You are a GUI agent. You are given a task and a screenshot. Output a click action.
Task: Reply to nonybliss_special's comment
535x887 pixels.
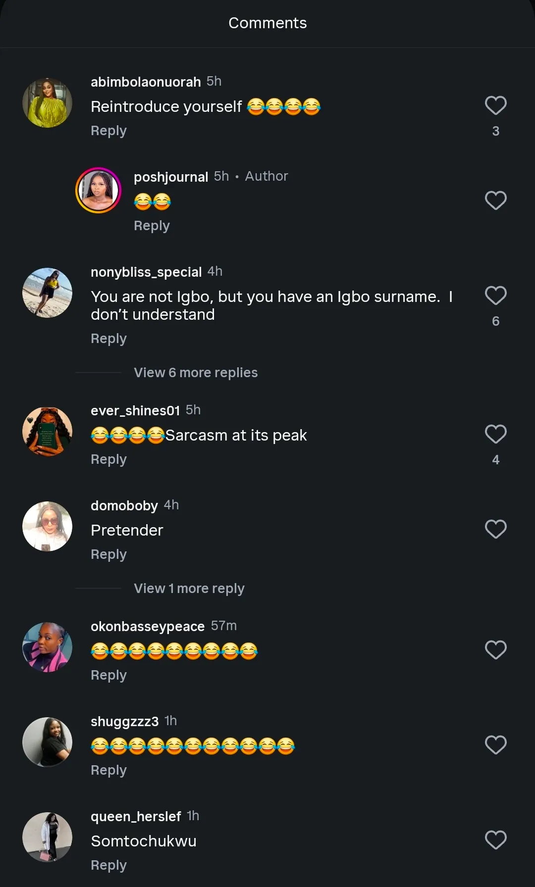pos(108,339)
